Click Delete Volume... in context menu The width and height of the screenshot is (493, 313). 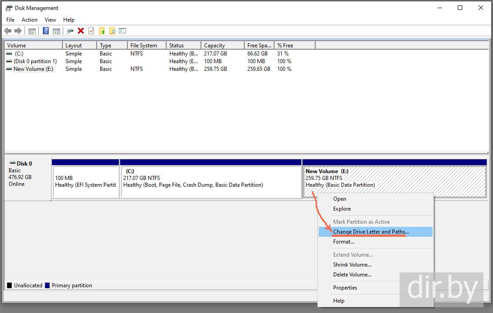pos(352,275)
